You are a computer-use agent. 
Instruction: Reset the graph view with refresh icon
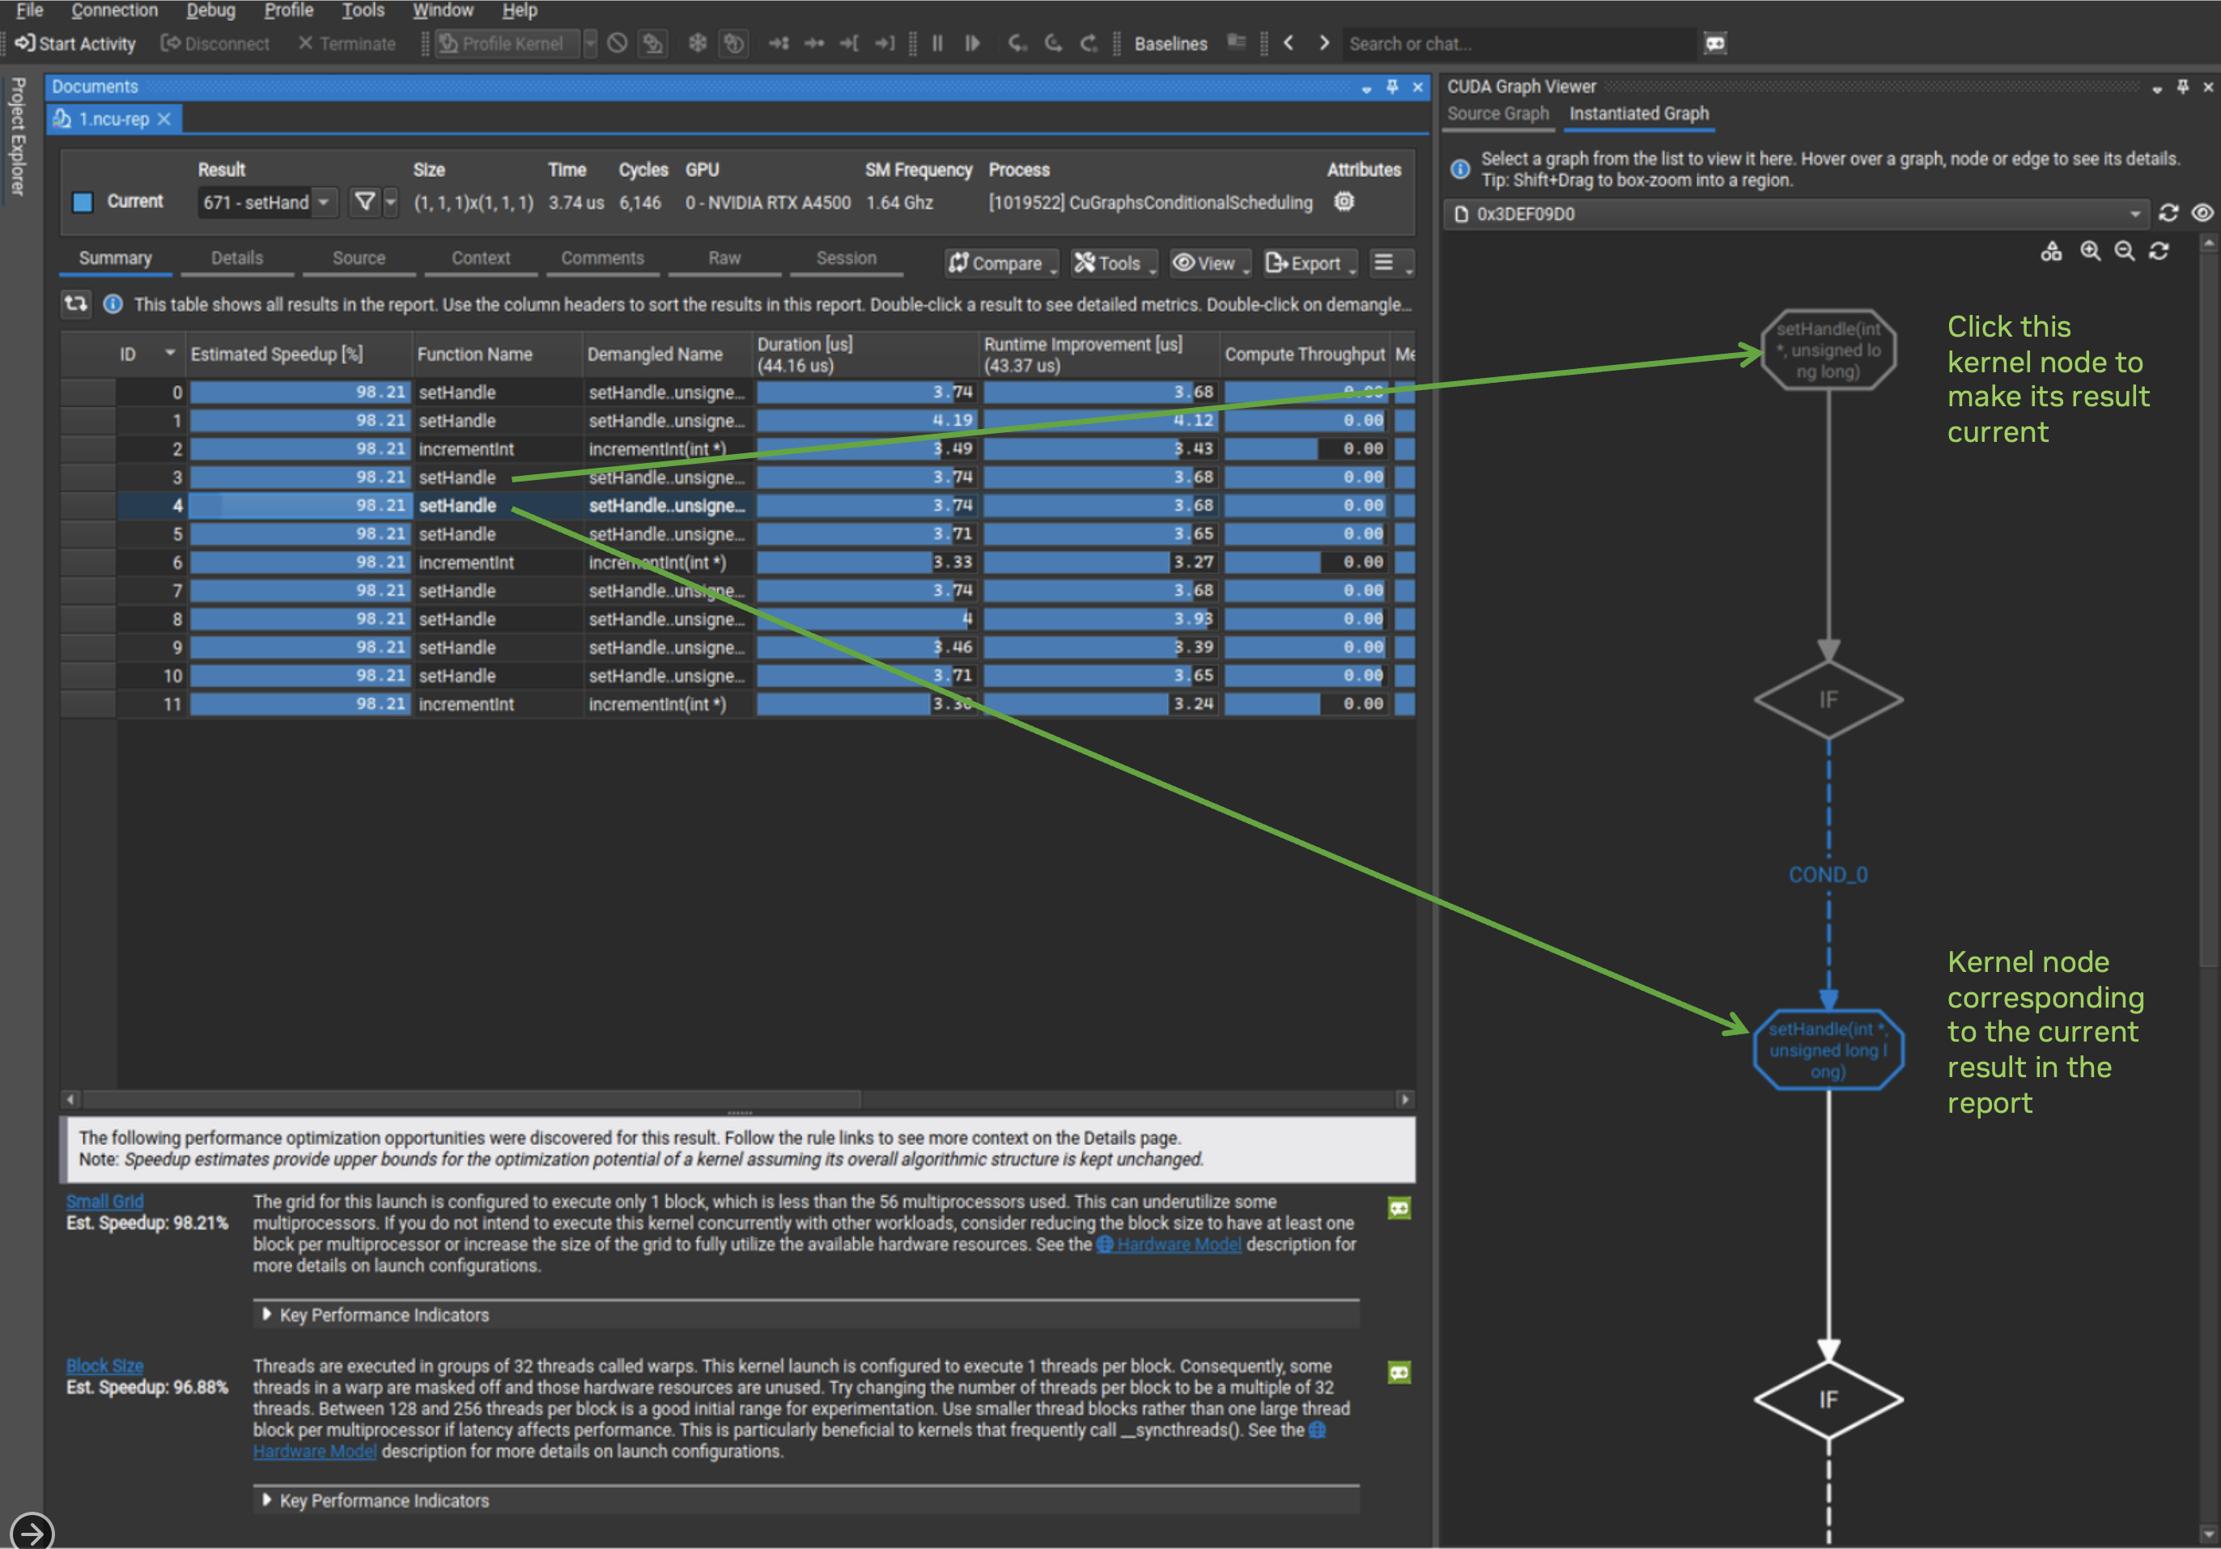[x=2159, y=252]
